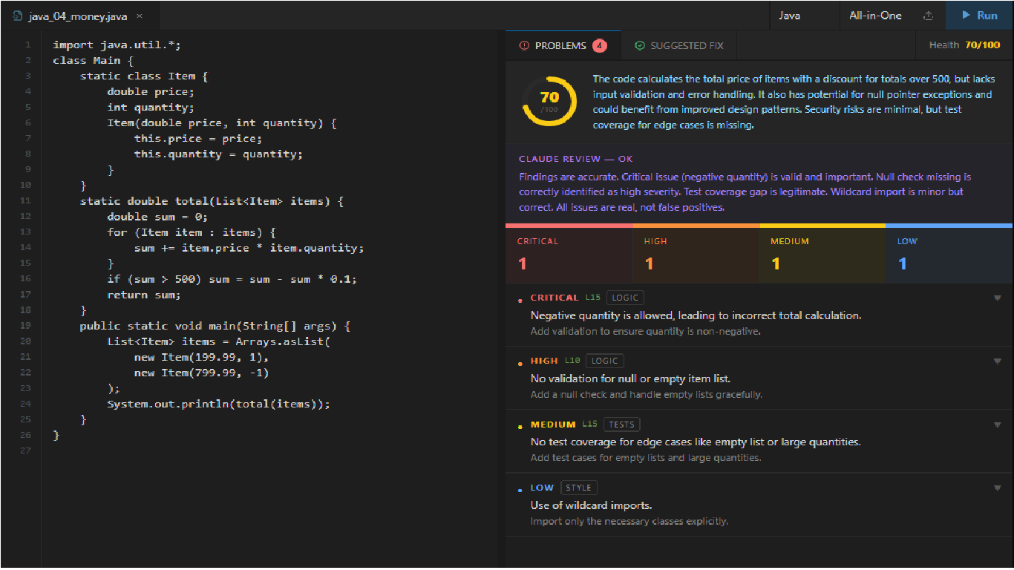1014x570 pixels.
Task: Click the 'static double total' method line
Action: 212,201
